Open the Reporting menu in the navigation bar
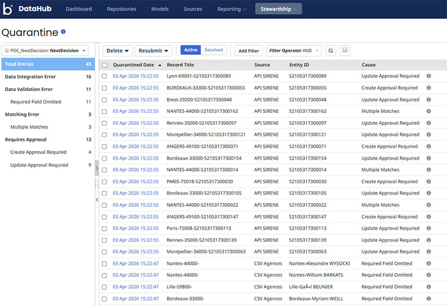 coord(231,9)
